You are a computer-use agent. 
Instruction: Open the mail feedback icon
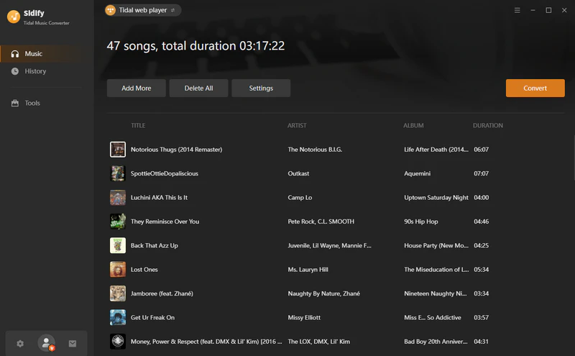click(x=73, y=344)
